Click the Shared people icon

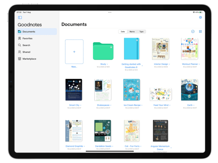19,52
